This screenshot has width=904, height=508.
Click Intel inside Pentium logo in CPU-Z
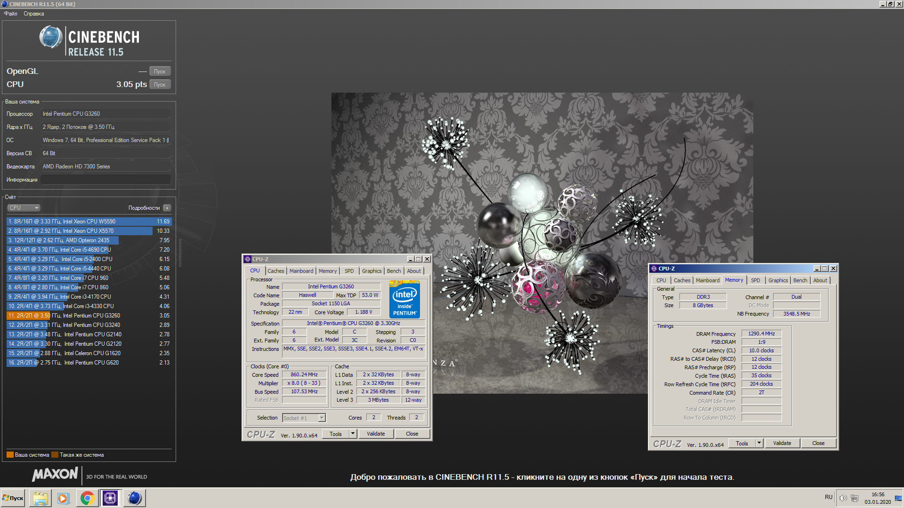(404, 300)
